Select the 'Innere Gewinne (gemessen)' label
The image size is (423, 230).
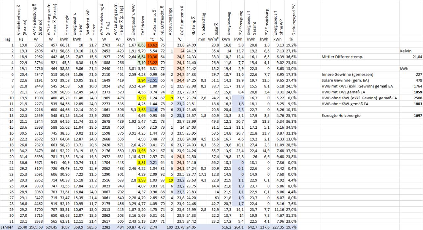(x=347, y=75)
